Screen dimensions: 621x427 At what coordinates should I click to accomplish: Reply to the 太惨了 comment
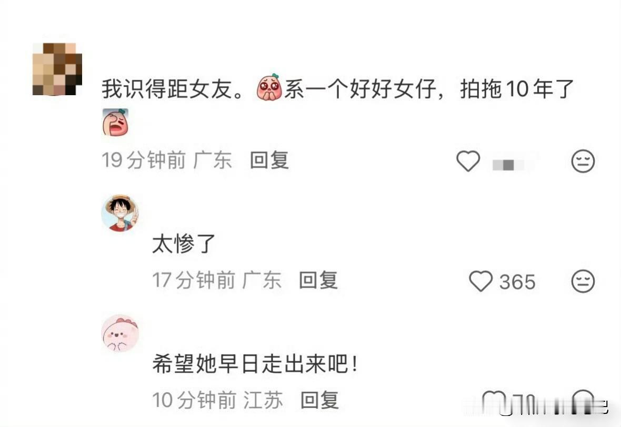click(x=318, y=280)
